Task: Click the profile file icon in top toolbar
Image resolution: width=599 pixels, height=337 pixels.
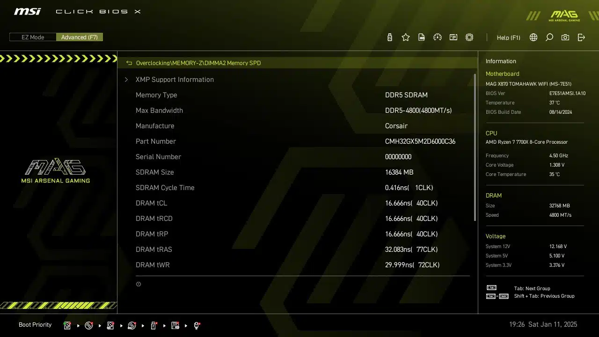Action: click(422, 37)
